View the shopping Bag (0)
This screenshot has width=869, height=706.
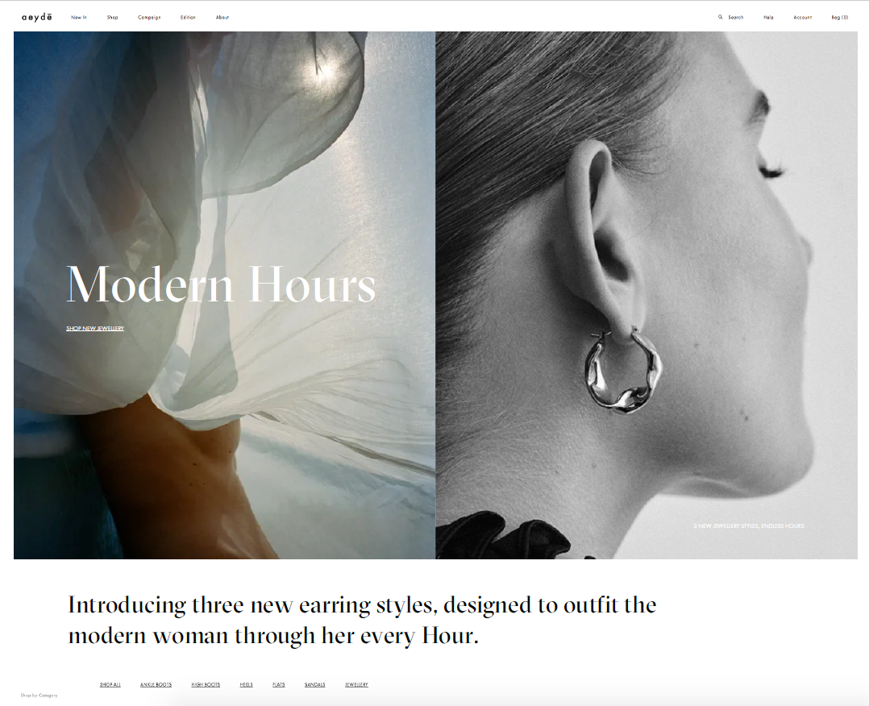[840, 17]
